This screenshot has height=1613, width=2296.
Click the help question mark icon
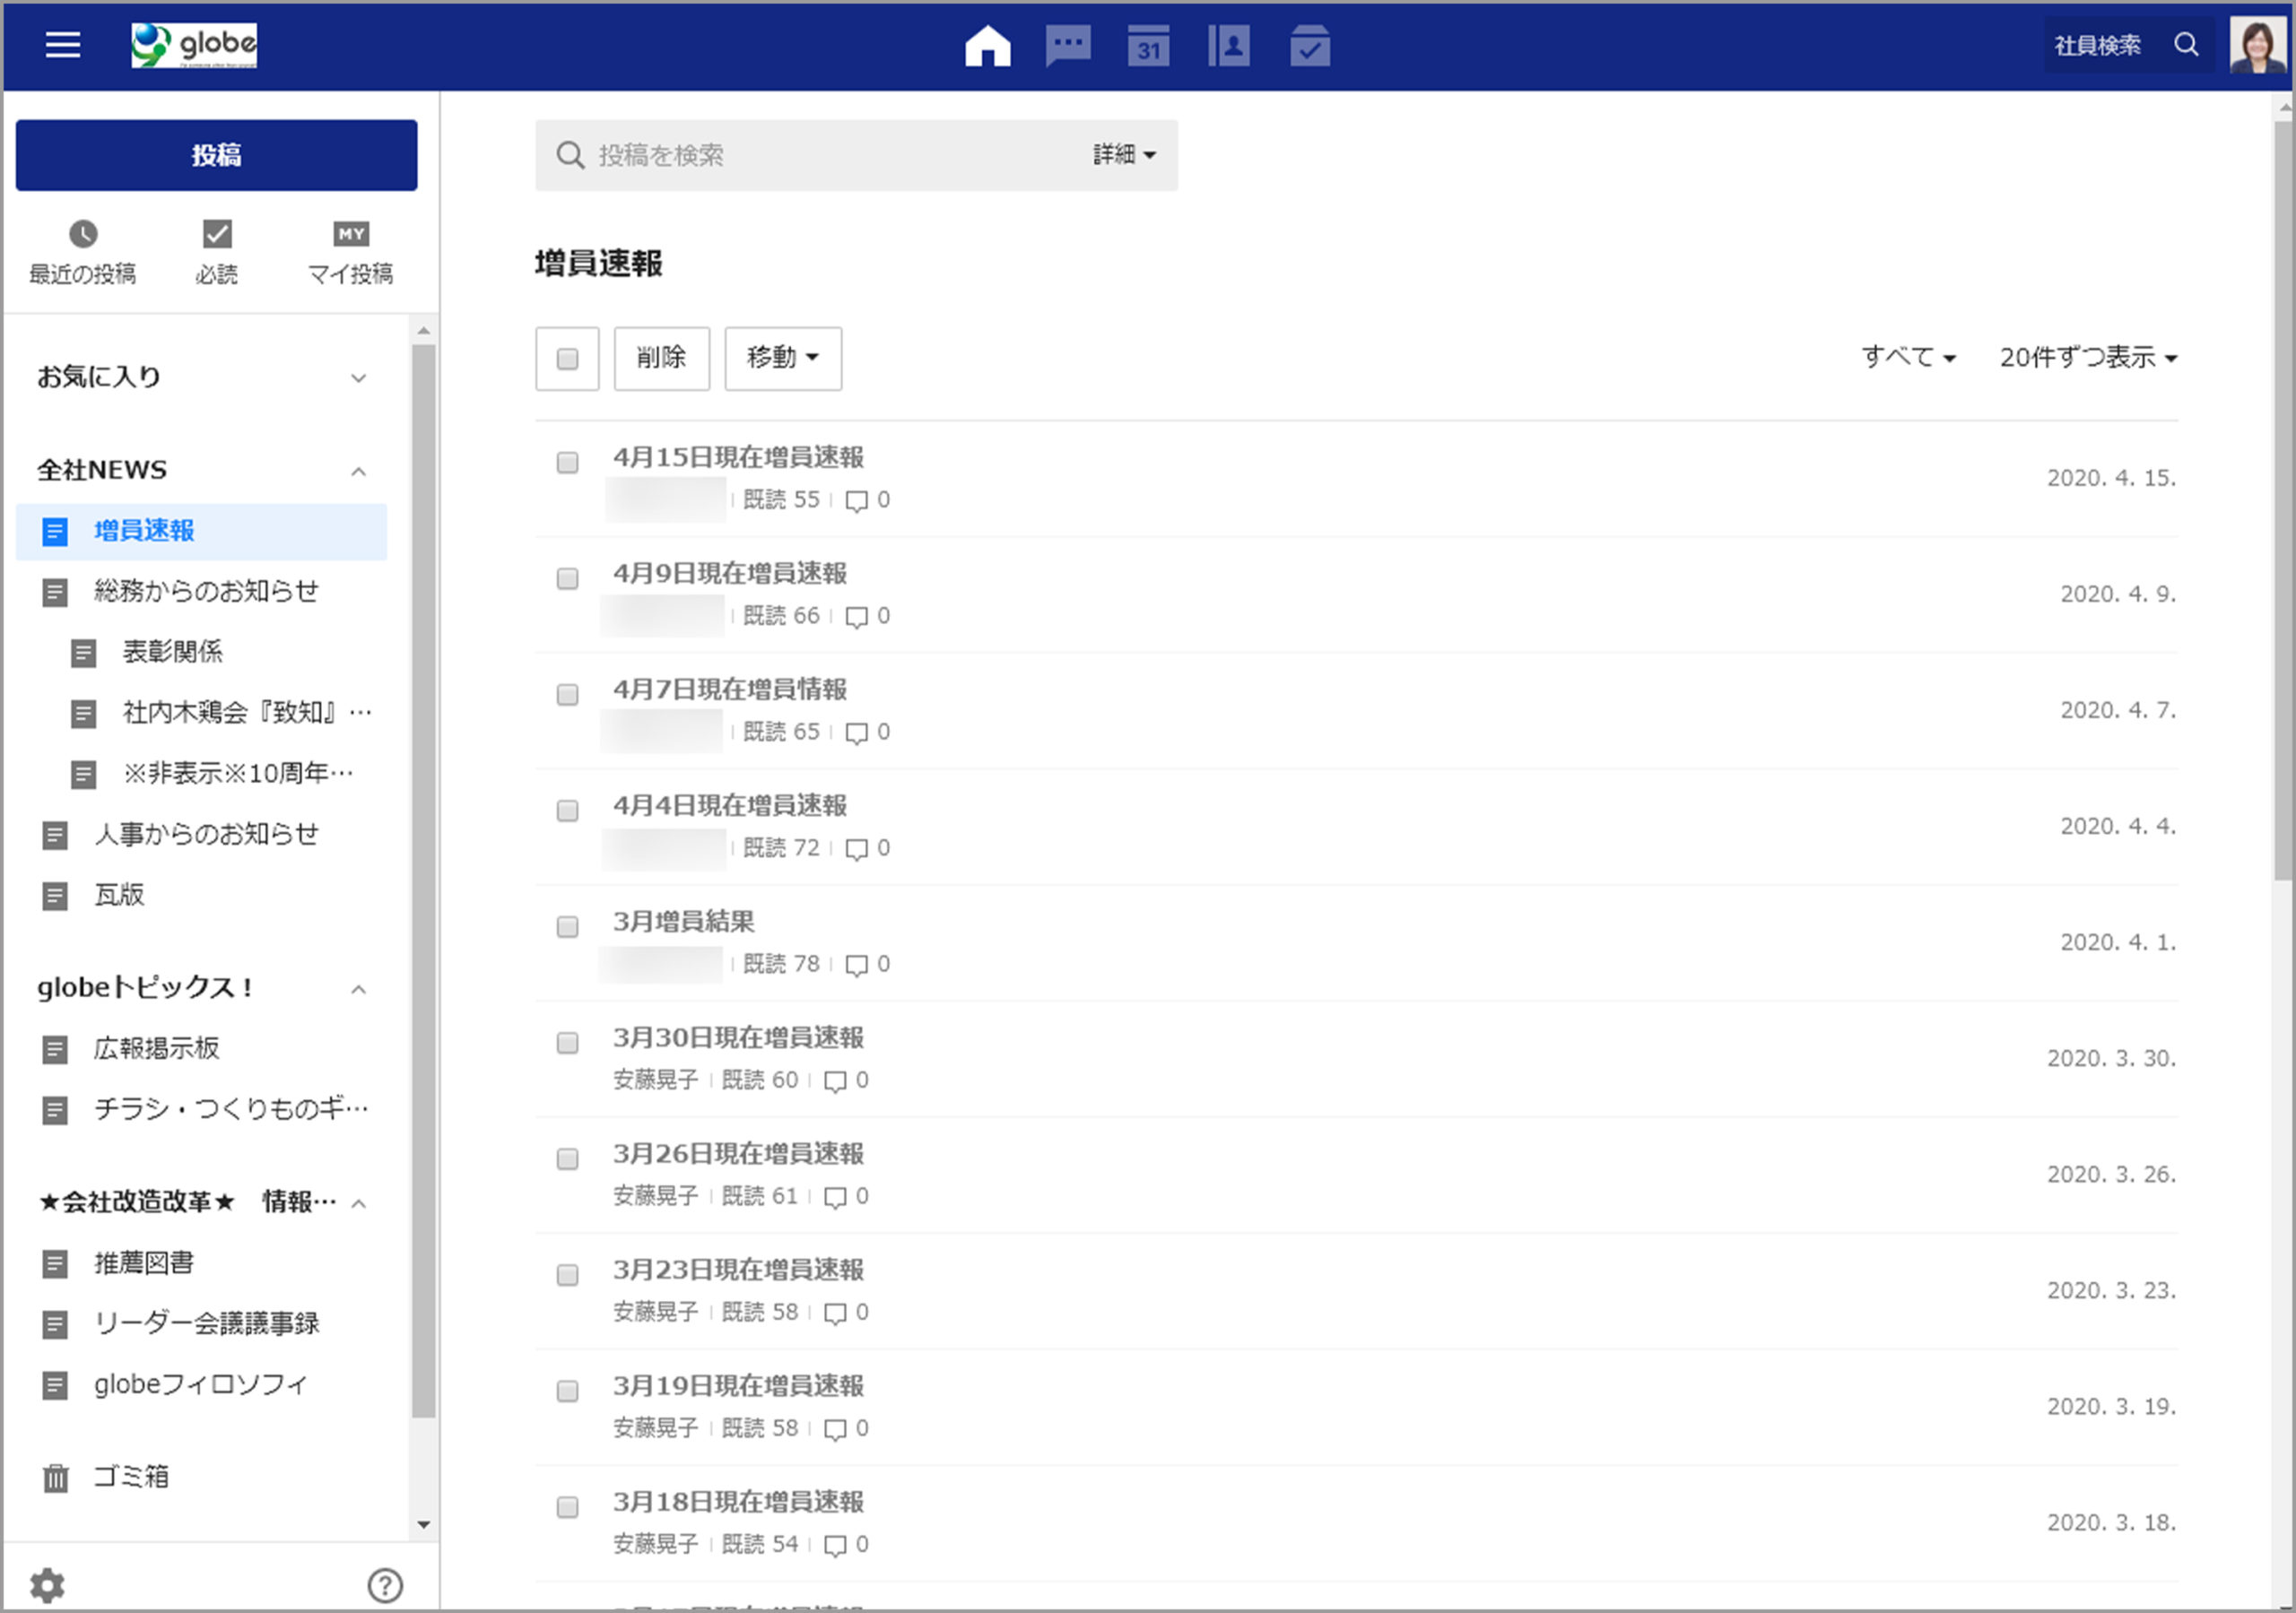pos(385,1584)
